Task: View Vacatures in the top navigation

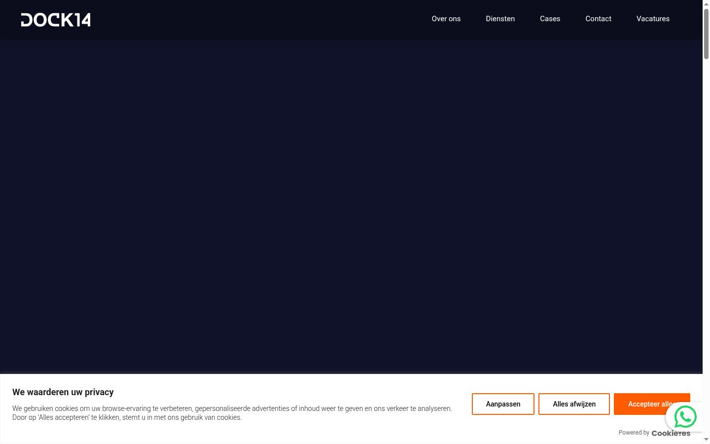Action: click(x=653, y=19)
